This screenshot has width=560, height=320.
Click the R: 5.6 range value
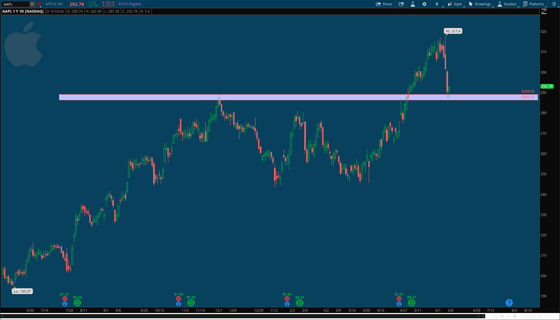pos(146,11)
